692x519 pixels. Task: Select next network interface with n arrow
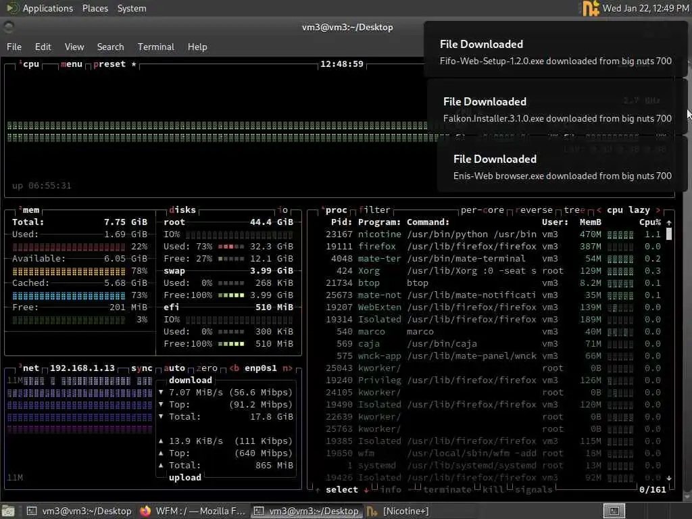[287, 368]
